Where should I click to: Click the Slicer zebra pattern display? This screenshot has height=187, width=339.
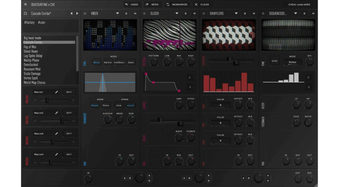pos(169,35)
